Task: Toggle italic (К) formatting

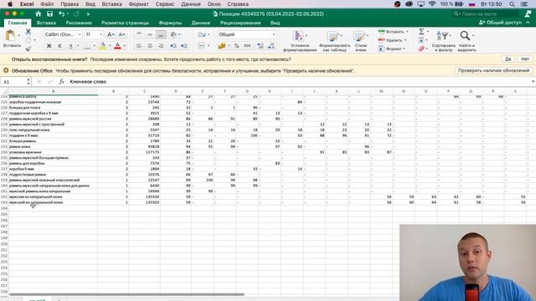Action: pos(59,46)
